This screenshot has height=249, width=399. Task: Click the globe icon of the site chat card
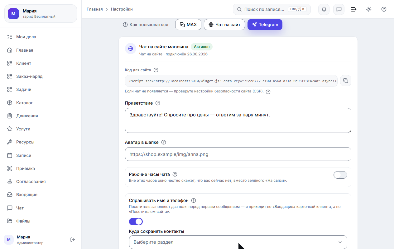tap(131, 49)
